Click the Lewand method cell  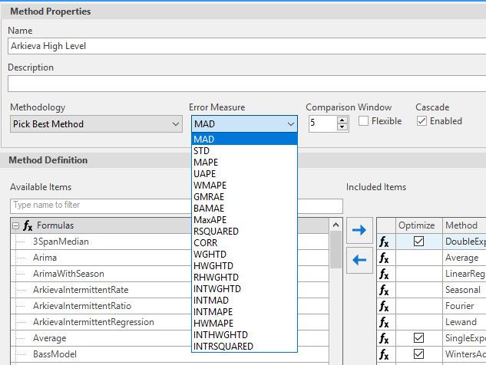(465, 322)
